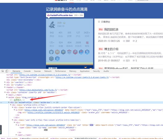Viewport: 163px width, 139px height.
Task: Click div.profile-intro.d-flex breadcrumb item
Action: point(107,138)
